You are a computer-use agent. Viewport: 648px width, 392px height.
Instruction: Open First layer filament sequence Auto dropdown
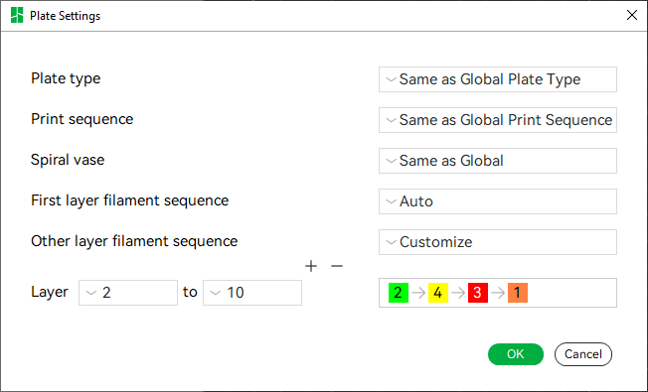498,201
